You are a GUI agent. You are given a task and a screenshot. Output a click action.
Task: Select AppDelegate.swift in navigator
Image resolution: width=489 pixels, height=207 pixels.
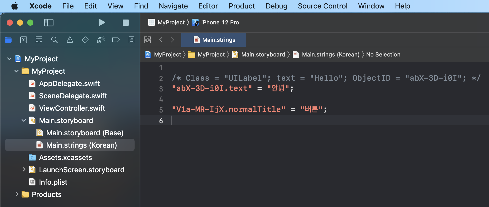tap(70, 83)
